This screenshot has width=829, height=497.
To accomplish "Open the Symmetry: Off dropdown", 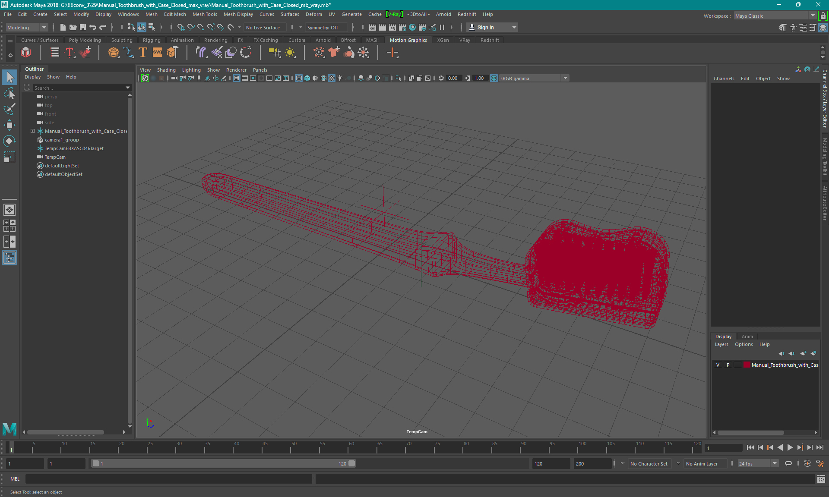I will [x=326, y=28].
